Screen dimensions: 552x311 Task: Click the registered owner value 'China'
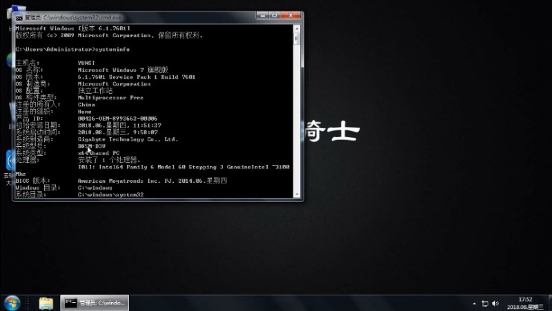point(86,105)
